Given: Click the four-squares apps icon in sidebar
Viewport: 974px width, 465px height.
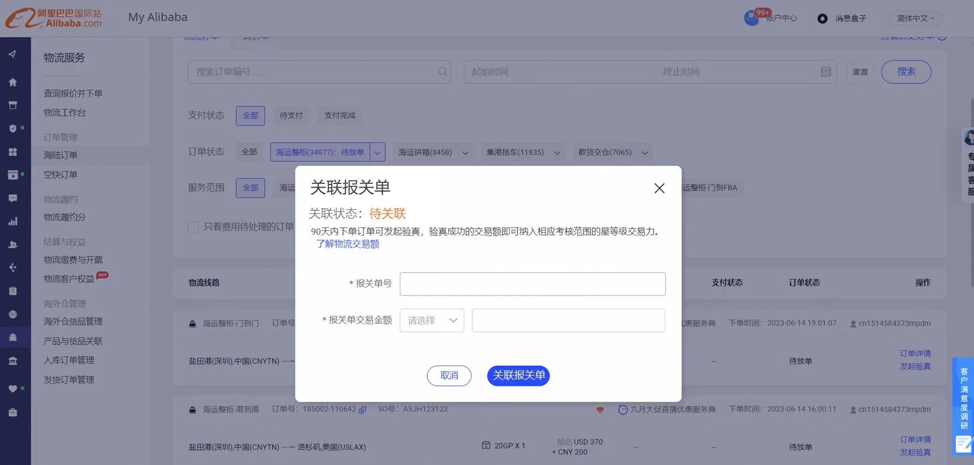Looking at the screenshot, I should point(13,152).
